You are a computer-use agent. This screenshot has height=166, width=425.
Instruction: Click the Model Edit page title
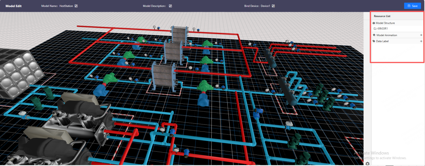(13, 6)
